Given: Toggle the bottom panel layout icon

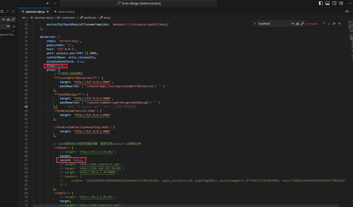Looking at the screenshot, I should coord(328,3).
